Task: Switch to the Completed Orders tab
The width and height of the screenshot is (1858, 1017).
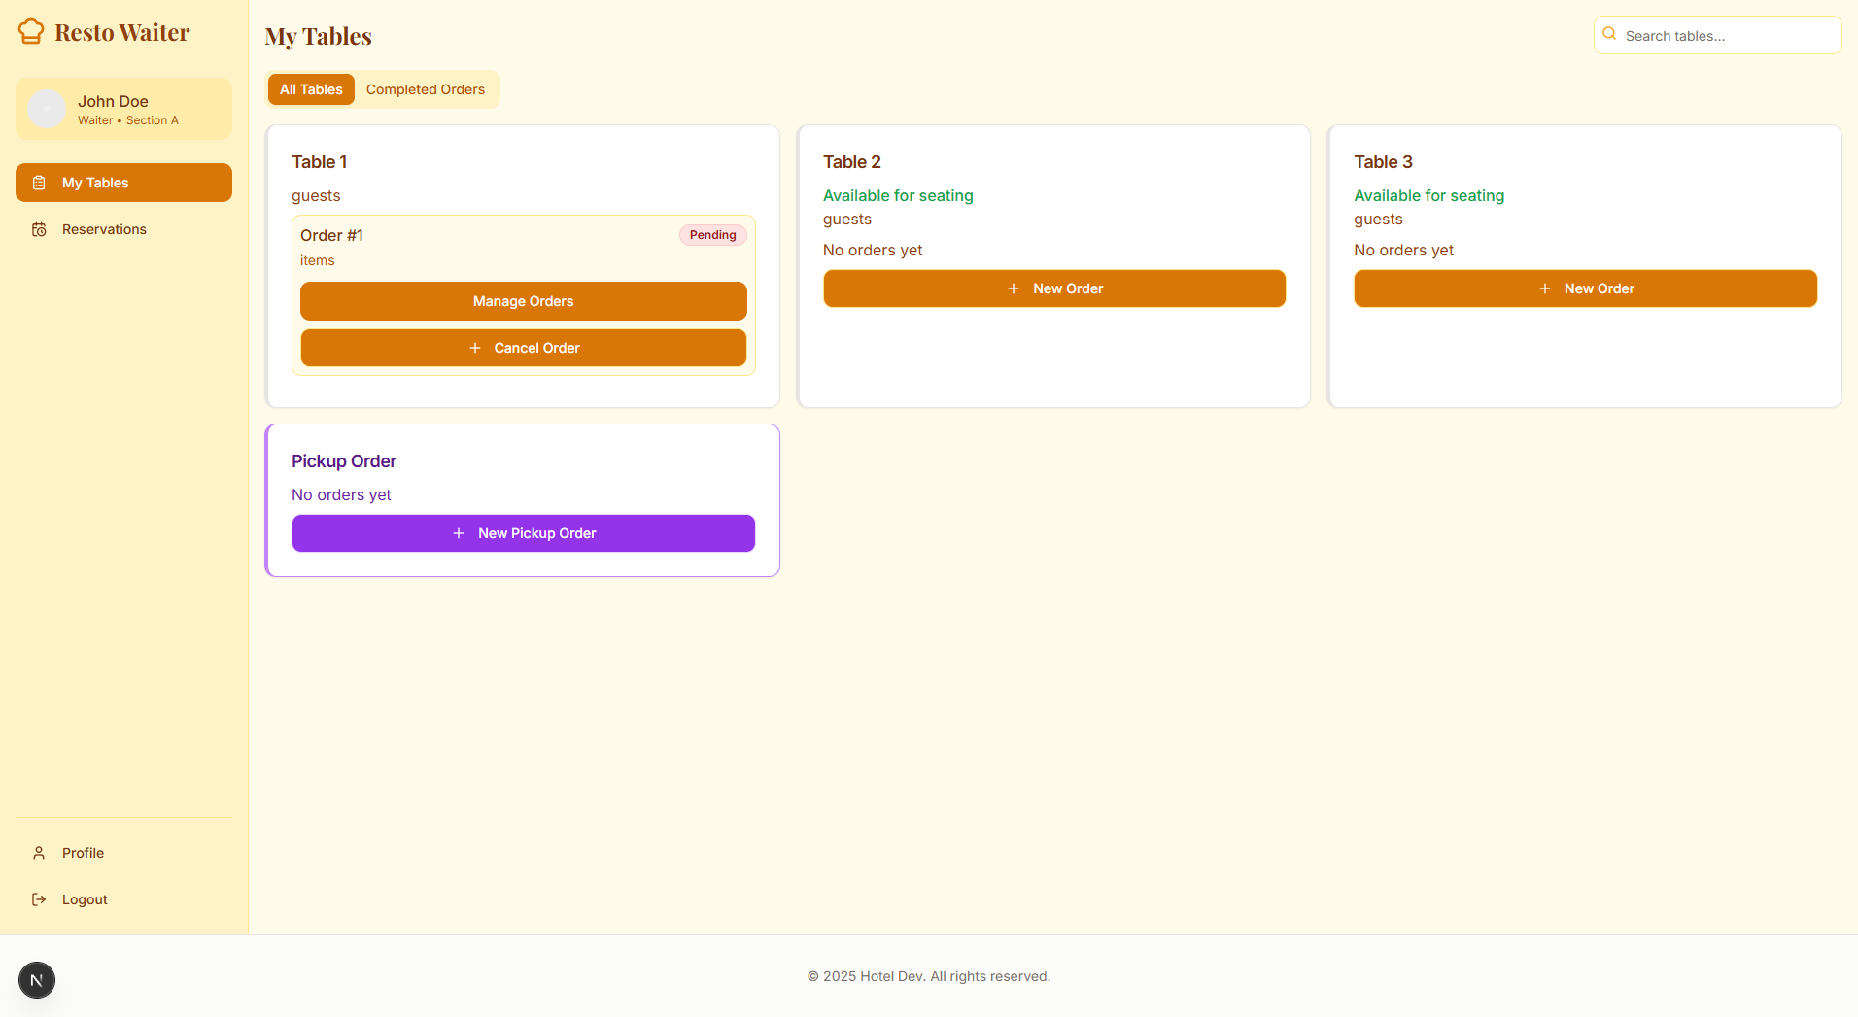Action: [426, 88]
